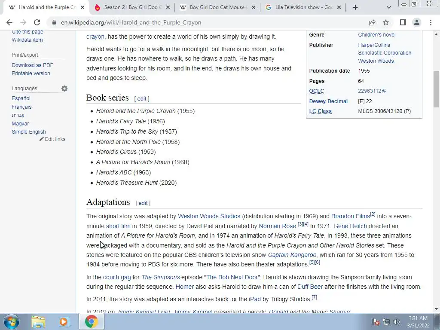Click Download as PDF
Image resolution: width=440 pixels, height=330 pixels.
[x=32, y=65]
